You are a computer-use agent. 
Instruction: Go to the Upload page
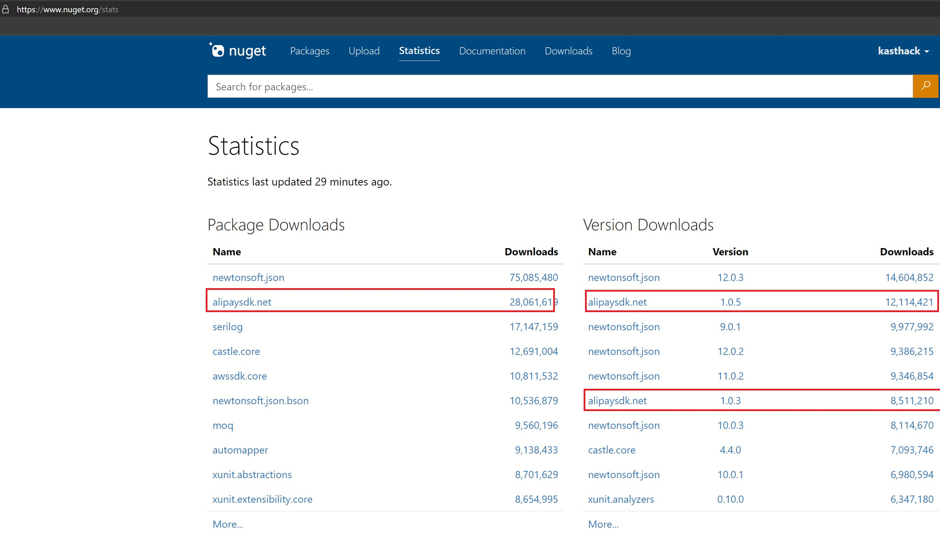click(364, 51)
